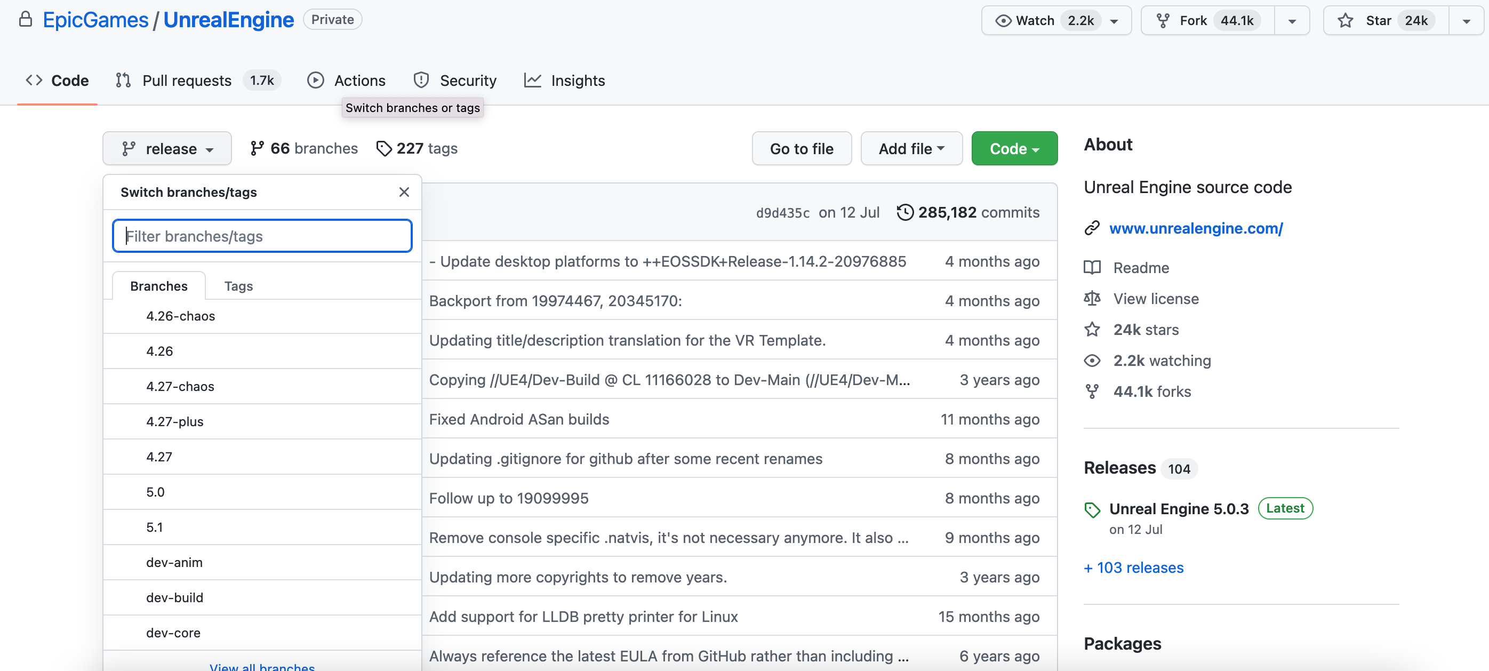Open the Pull requests tab

coord(198,81)
